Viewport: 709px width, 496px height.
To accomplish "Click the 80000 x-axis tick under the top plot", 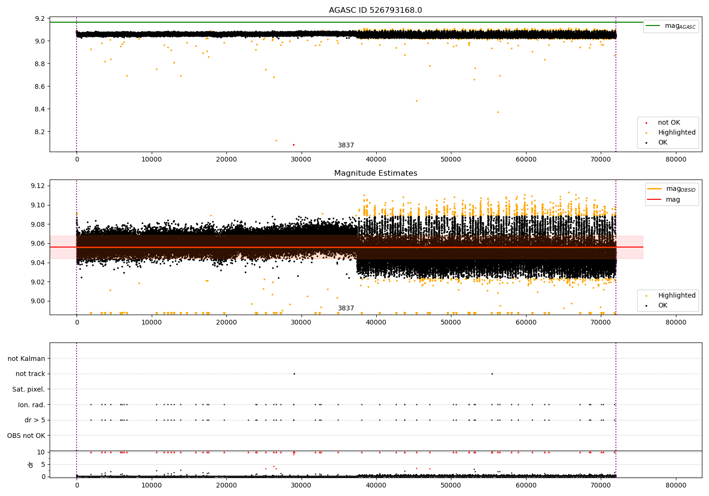I will pyautogui.click(x=675, y=159).
